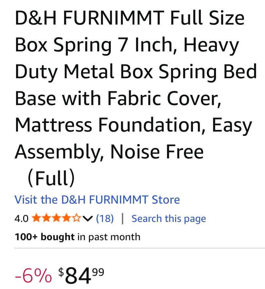Select Search this page
This screenshot has width=265, height=289.
click(x=169, y=218)
